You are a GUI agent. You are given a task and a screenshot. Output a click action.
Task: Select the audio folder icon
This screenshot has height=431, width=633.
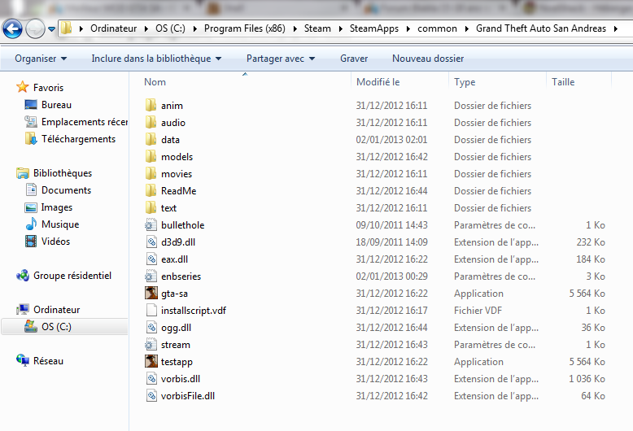point(151,122)
